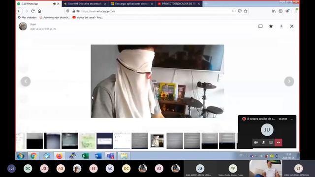Toggle microphone in Teams mini call window
Screen dimensions: 315x177
(x=263, y=143)
